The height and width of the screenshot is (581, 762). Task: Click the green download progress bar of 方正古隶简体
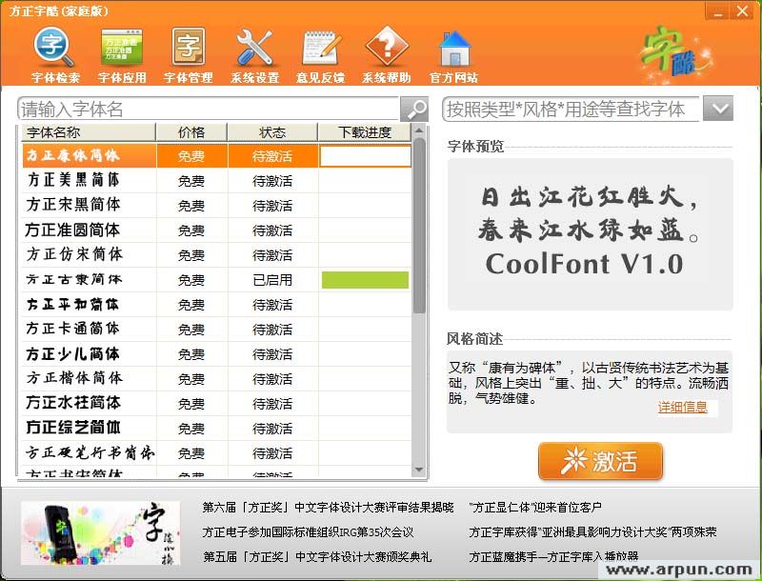pos(366,280)
